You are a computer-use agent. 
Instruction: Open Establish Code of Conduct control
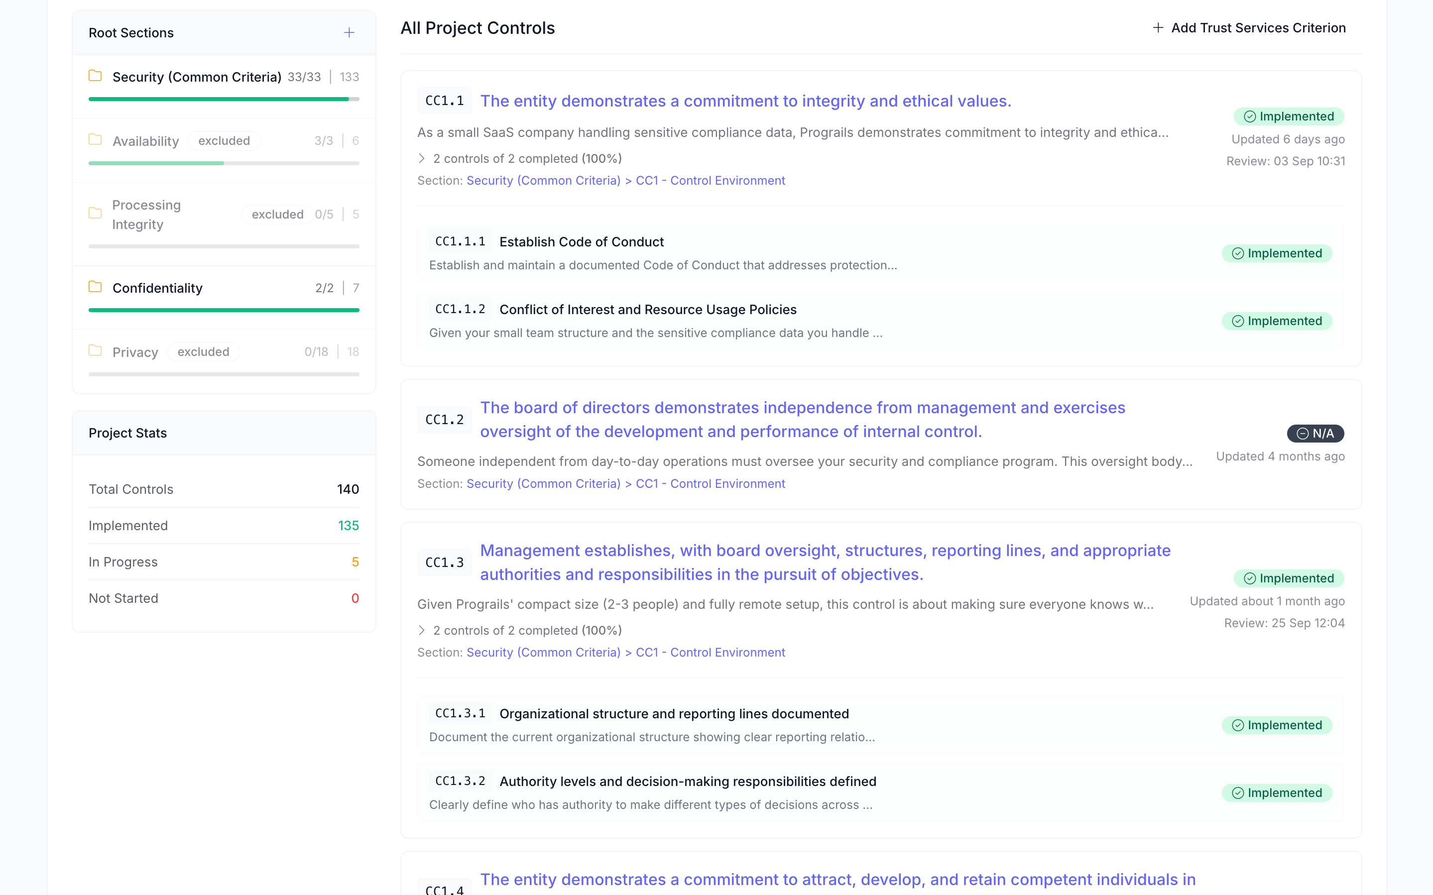(x=581, y=241)
